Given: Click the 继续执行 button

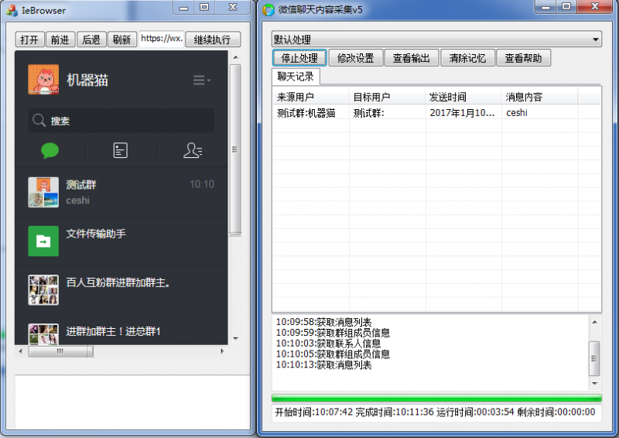Looking at the screenshot, I should point(212,39).
